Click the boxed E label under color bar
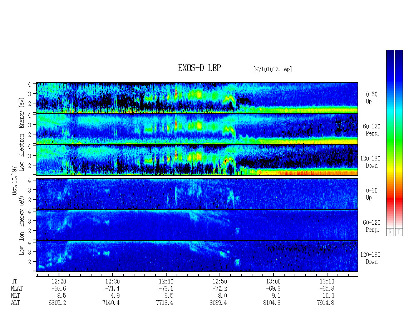Image resolution: width=404 pixels, height=312 pixels. point(390,232)
